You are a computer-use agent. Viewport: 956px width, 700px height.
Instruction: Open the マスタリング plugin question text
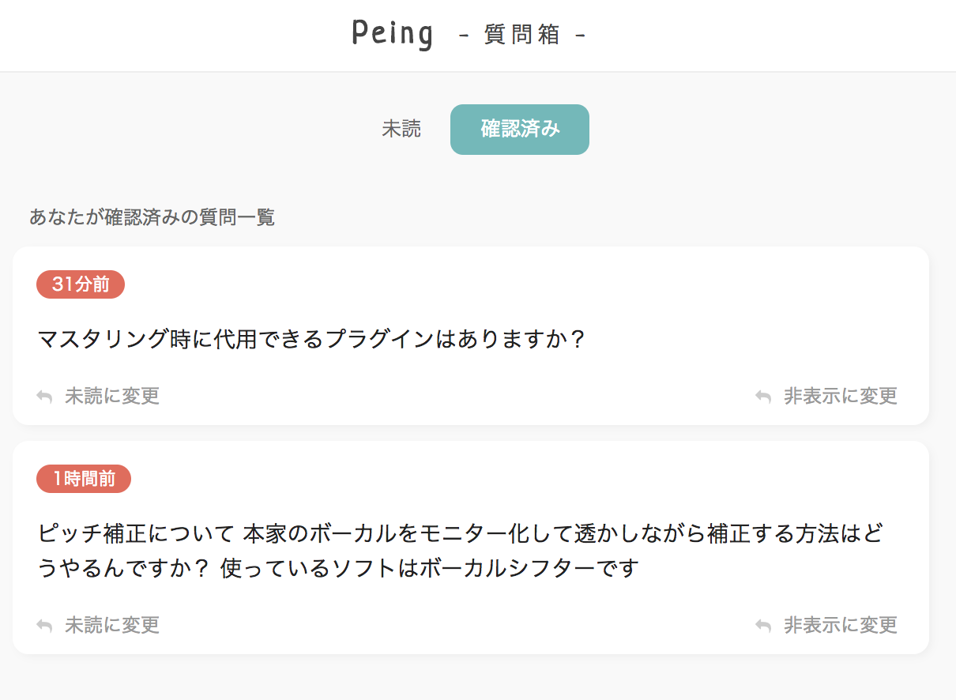pos(311,340)
